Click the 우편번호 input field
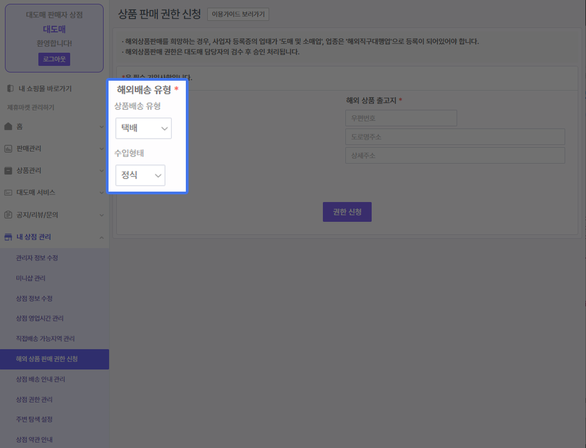Viewport: 586px width, 448px height. pyautogui.click(x=401, y=118)
